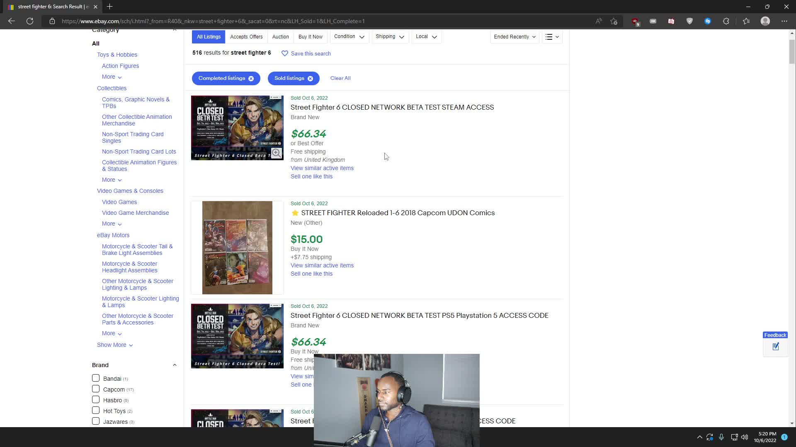796x447 pixels.
Task: Open the Condition dropdown
Action: click(x=349, y=36)
